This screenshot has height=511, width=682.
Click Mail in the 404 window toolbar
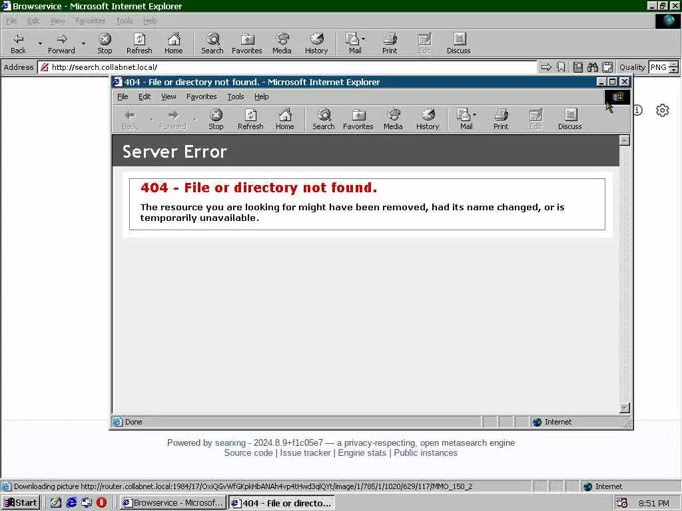coord(464,120)
